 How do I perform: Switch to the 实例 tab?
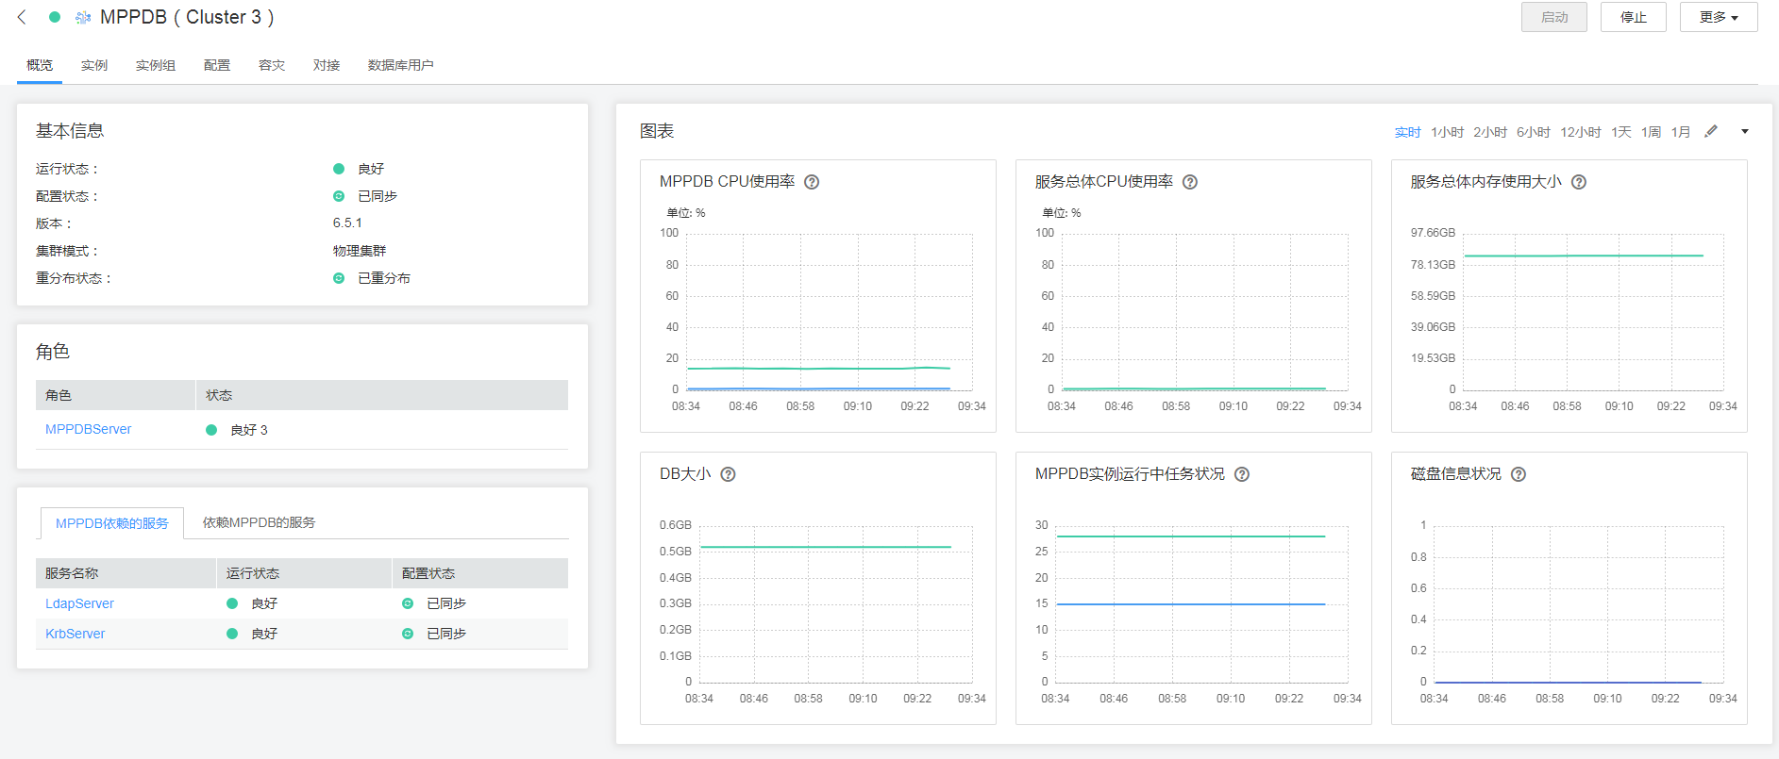coord(94,65)
